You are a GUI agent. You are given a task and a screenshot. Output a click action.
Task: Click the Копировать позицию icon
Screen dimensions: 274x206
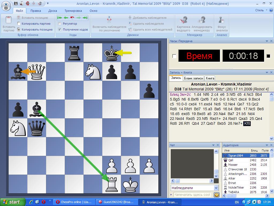pyautogui.click(x=19, y=30)
